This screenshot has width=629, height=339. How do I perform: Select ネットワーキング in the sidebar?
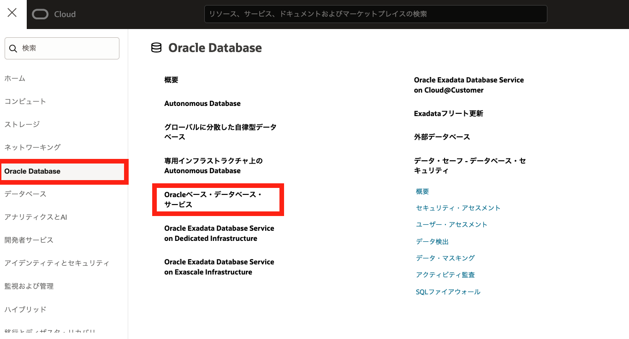pos(32,147)
